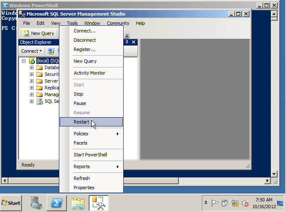
Task: Click the PowerShell window title icon
Action: tap(5, 5)
